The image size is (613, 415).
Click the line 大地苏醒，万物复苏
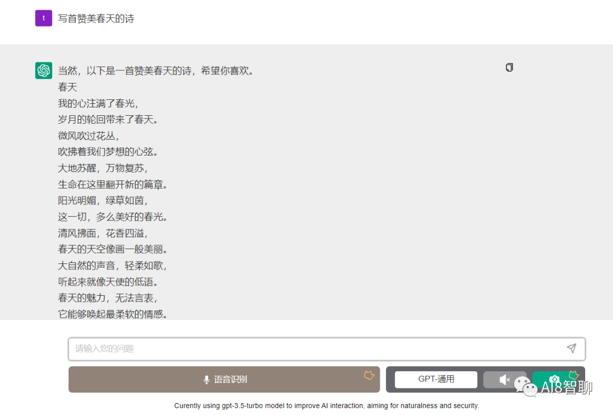pos(103,168)
